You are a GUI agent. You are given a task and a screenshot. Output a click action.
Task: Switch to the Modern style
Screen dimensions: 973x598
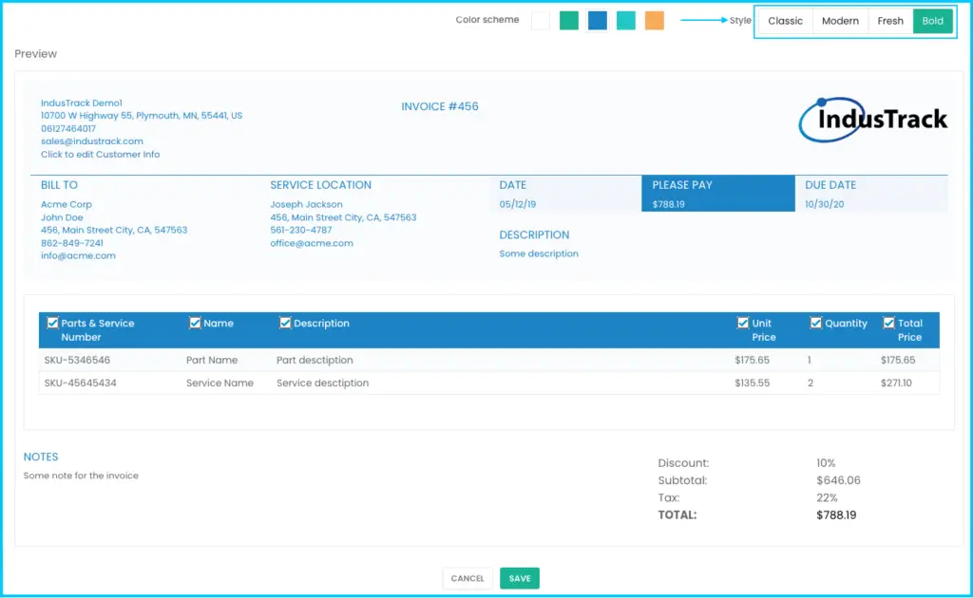(840, 21)
